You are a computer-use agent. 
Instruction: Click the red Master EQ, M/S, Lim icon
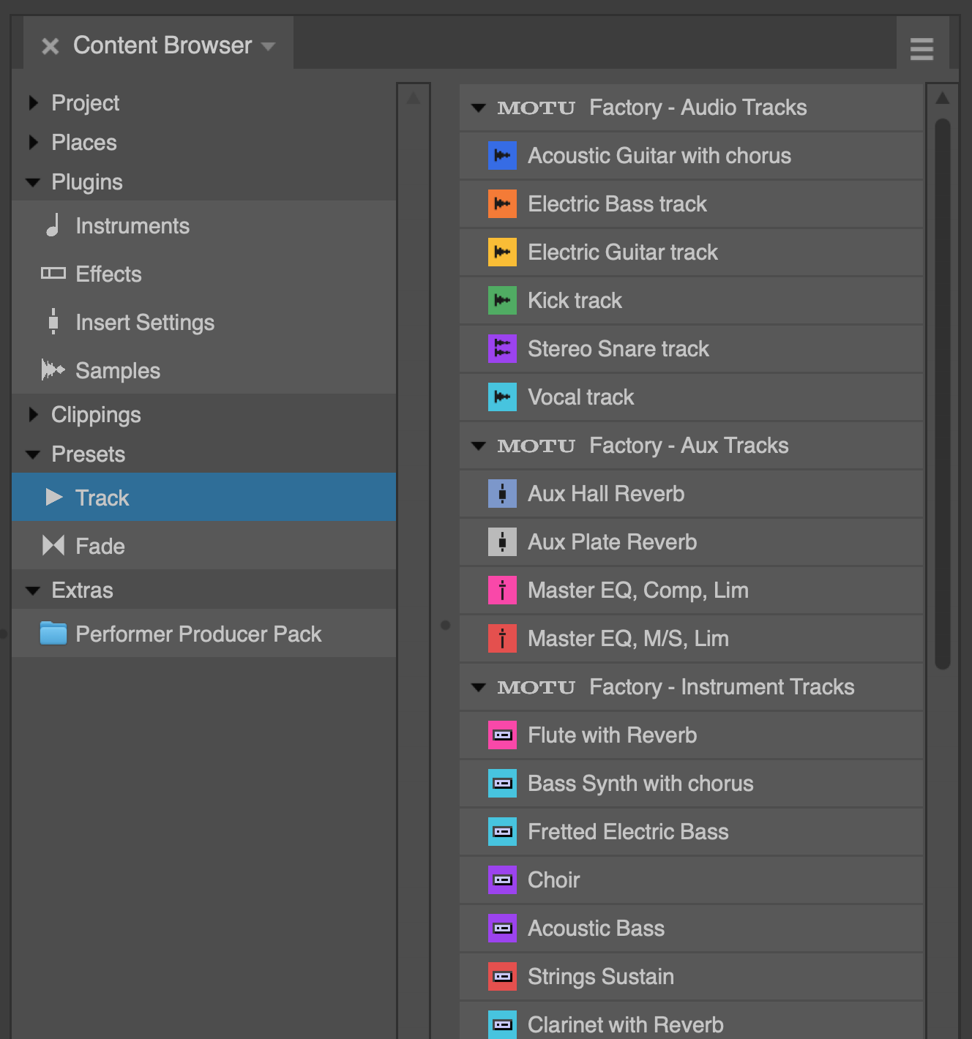coord(502,638)
